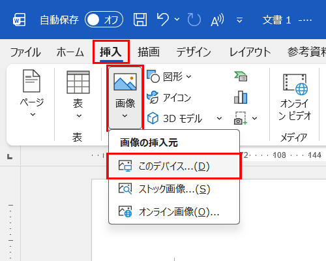326x261 pixels.
Task: Open the アイコン (Icons) gallery
Action: (169, 97)
